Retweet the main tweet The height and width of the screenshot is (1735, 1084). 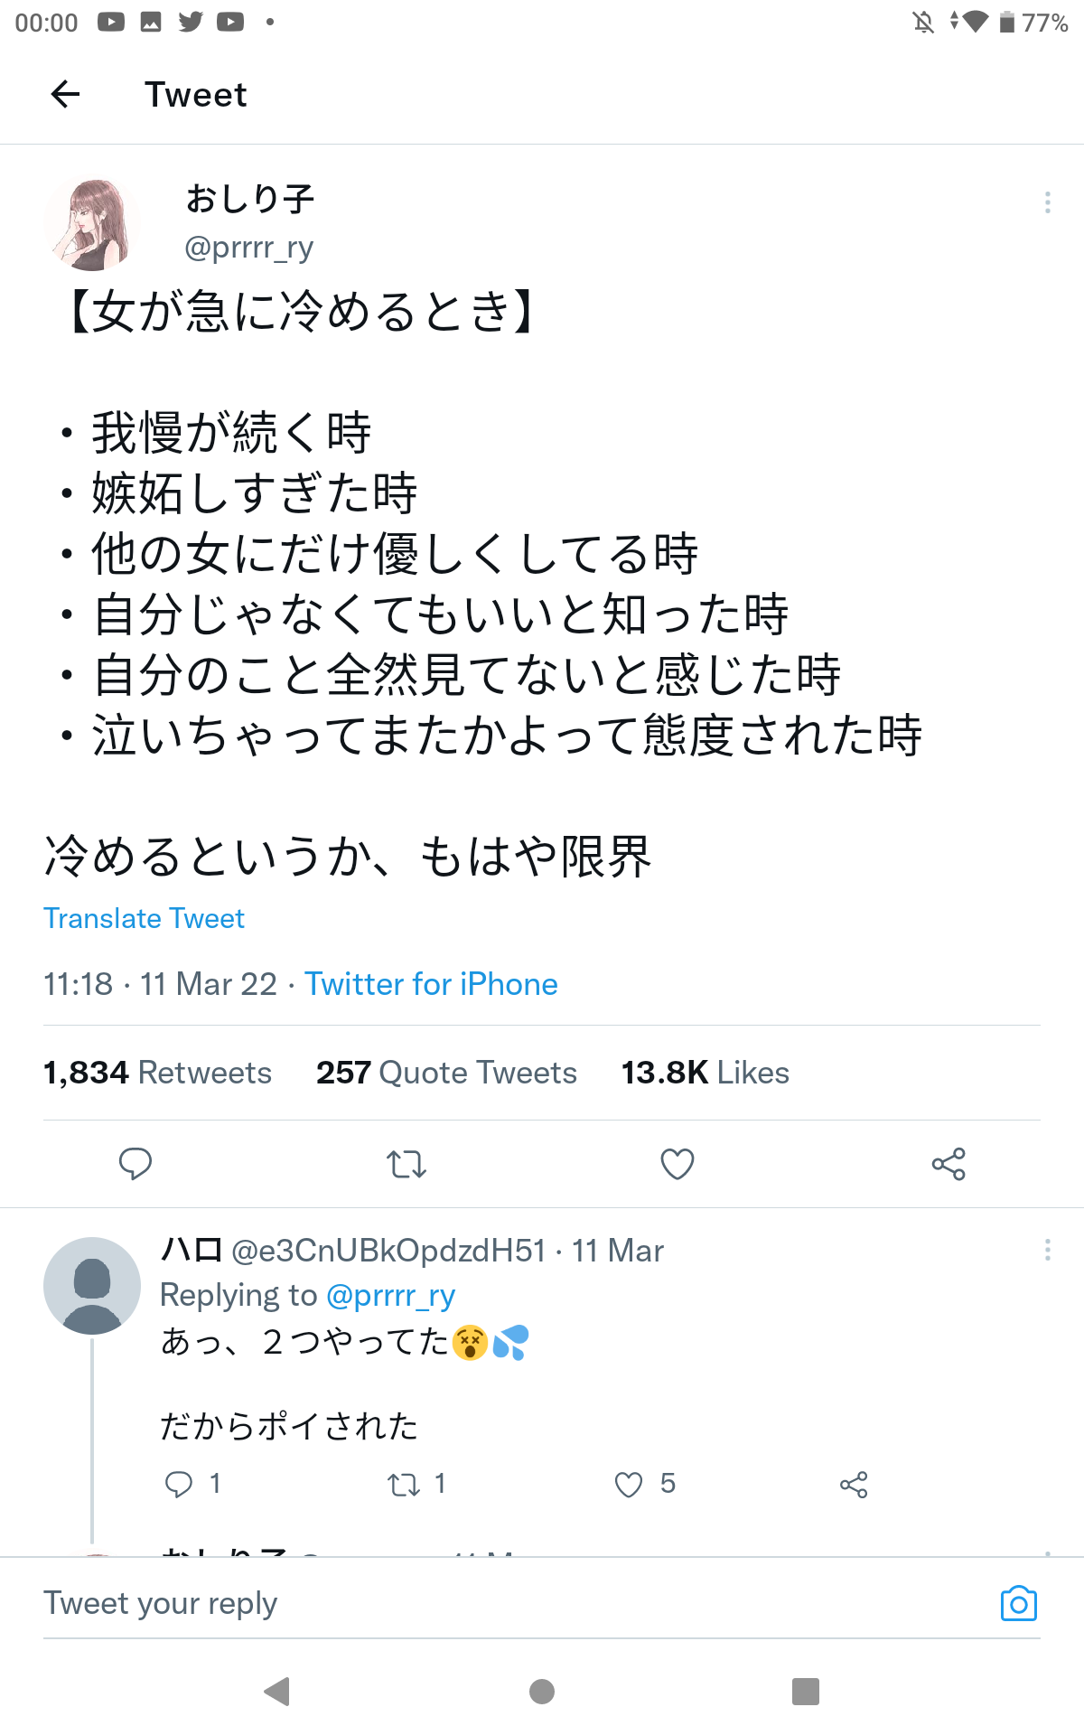(x=406, y=1164)
